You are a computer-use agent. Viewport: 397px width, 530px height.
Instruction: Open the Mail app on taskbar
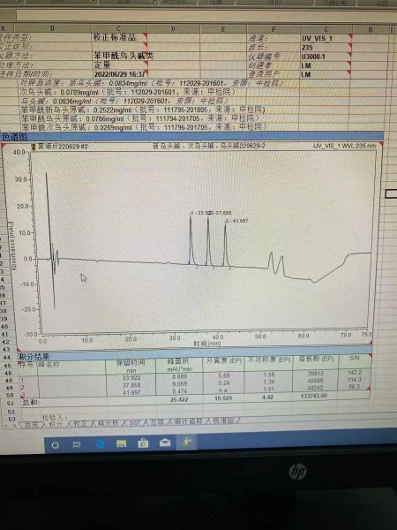tap(165, 443)
